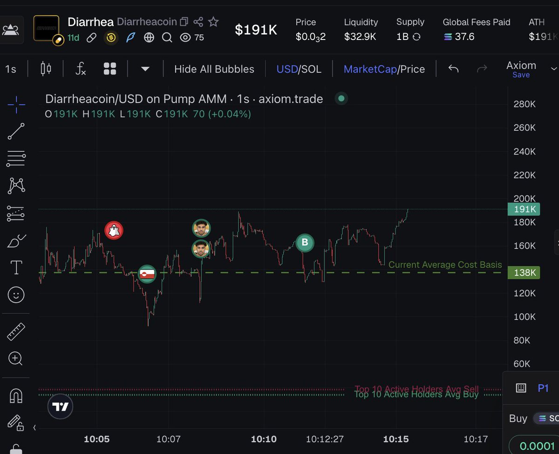Open the token link chain icon
The width and height of the screenshot is (559, 454).
click(92, 38)
